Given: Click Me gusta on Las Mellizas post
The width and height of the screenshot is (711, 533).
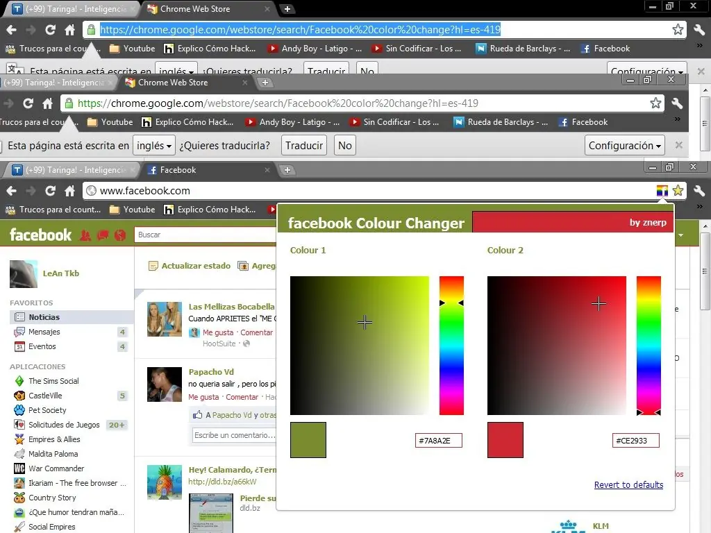Looking at the screenshot, I should pyautogui.click(x=218, y=332).
